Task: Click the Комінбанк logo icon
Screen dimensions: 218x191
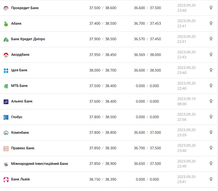Action: [6, 133]
